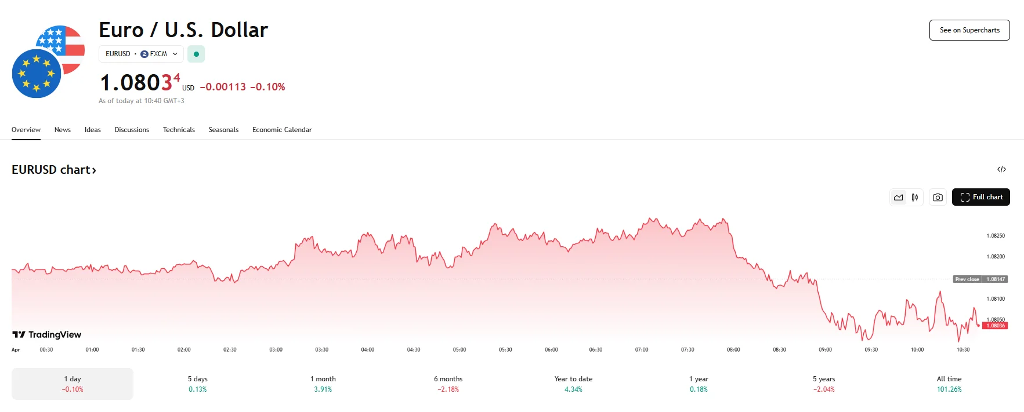Image resolution: width=1024 pixels, height=412 pixels.
Task: Select the 5 days range
Action: coord(197,384)
